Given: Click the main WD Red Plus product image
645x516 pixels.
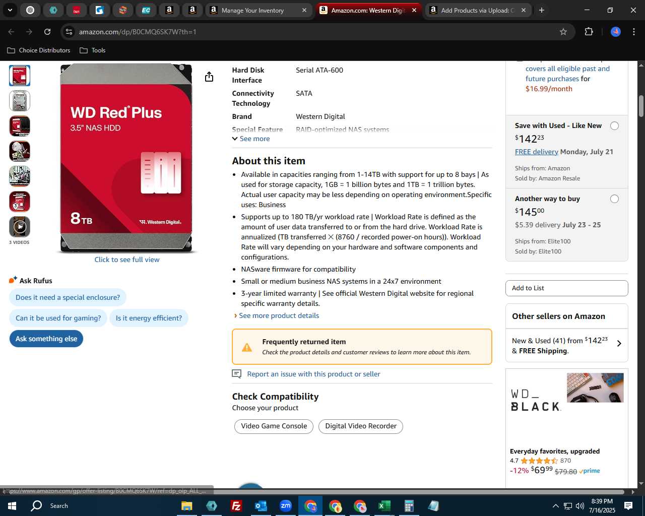Looking at the screenshot, I should pos(126,158).
